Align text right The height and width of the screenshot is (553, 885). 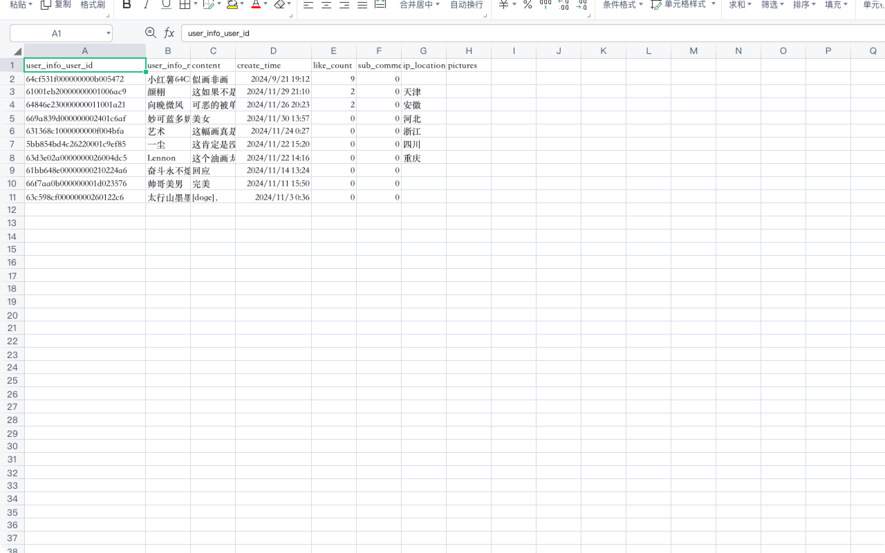coord(344,5)
